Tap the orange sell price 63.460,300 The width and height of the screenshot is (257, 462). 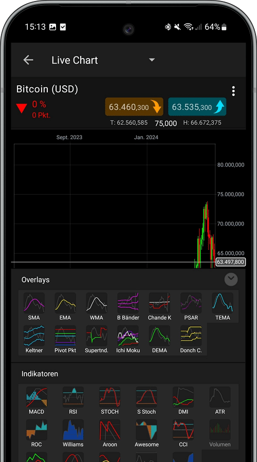click(x=134, y=107)
